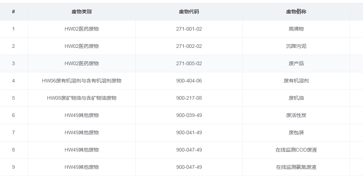The width and height of the screenshot is (363, 176).
Task: Click the 在线监测氨氮废液 cell
Action: (296, 167)
